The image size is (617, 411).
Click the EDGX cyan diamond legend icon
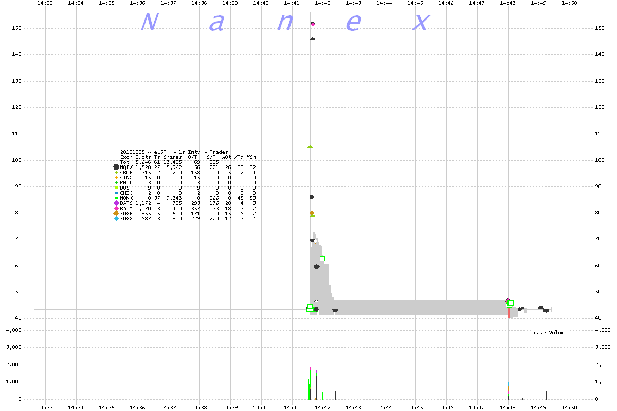pos(116,218)
